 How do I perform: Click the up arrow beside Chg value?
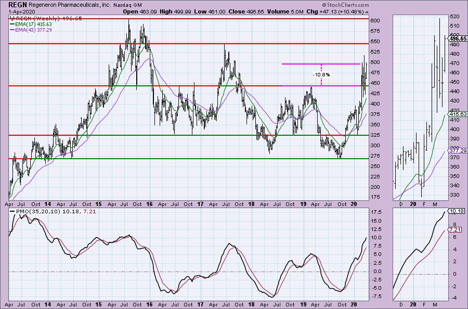click(x=367, y=12)
